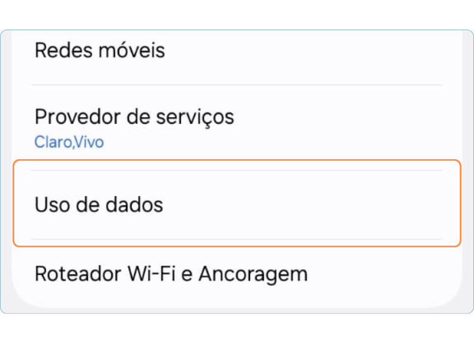Choose the mobile networks row
Screen dimensions: 474x355
point(100,51)
